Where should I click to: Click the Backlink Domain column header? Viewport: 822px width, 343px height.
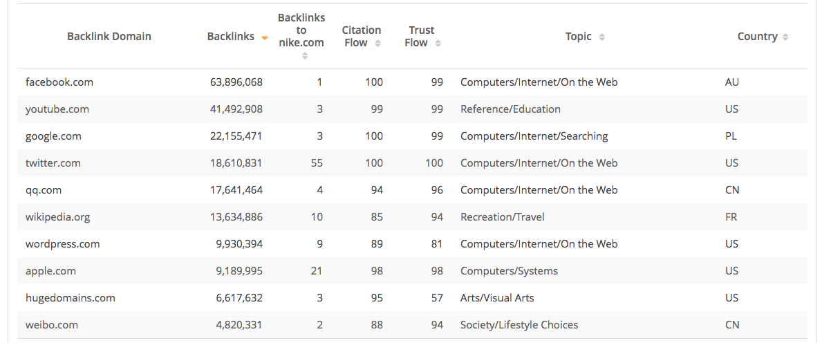(x=109, y=36)
